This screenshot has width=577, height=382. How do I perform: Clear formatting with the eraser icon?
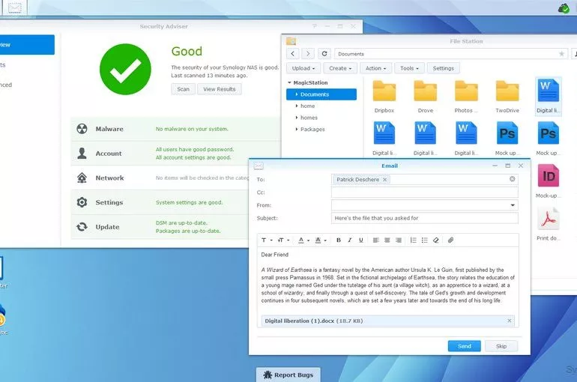point(436,240)
